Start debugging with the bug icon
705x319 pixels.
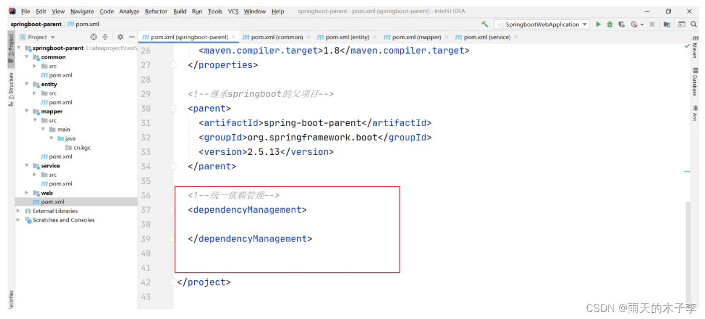[x=610, y=24]
